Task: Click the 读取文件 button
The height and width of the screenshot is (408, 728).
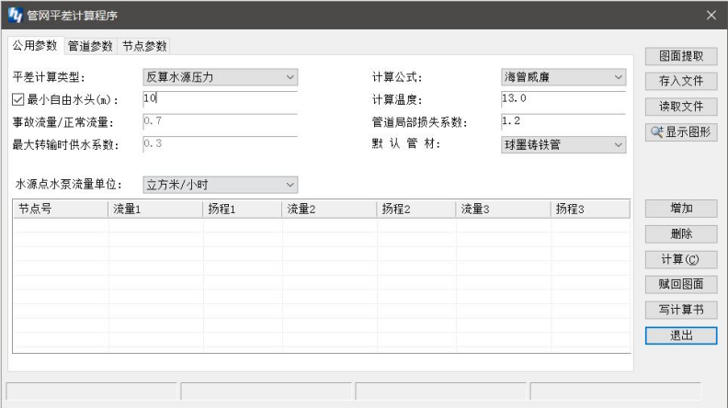Action: pos(681,107)
